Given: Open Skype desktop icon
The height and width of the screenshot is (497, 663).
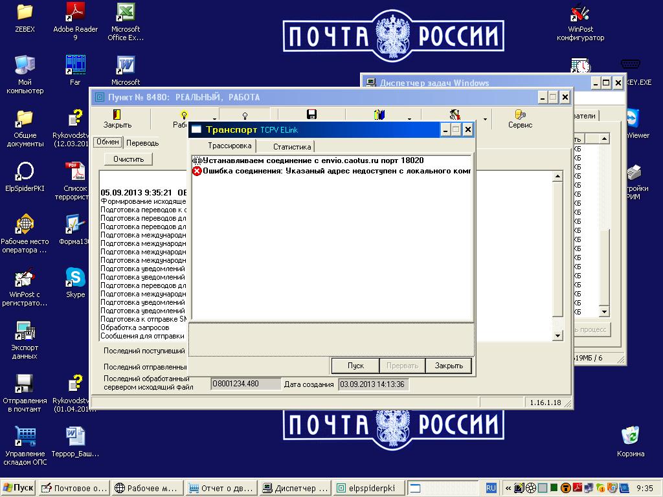Looking at the screenshot, I should click(x=75, y=278).
